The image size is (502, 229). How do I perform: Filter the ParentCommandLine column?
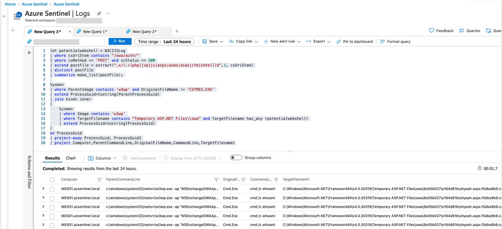tap(216, 180)
